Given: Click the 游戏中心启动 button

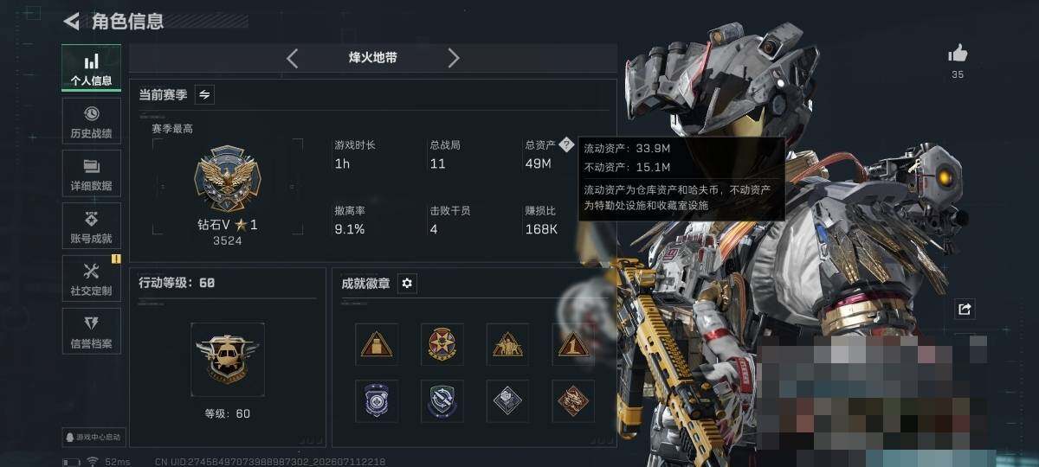Looking at the screenshot, I should coord(93,438).
